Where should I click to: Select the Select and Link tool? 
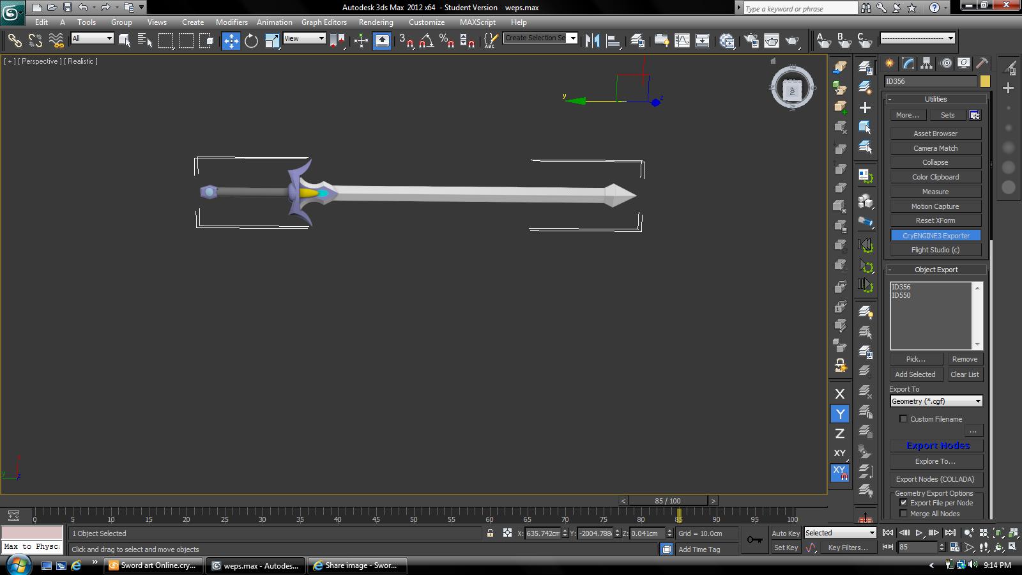(14, 41)
